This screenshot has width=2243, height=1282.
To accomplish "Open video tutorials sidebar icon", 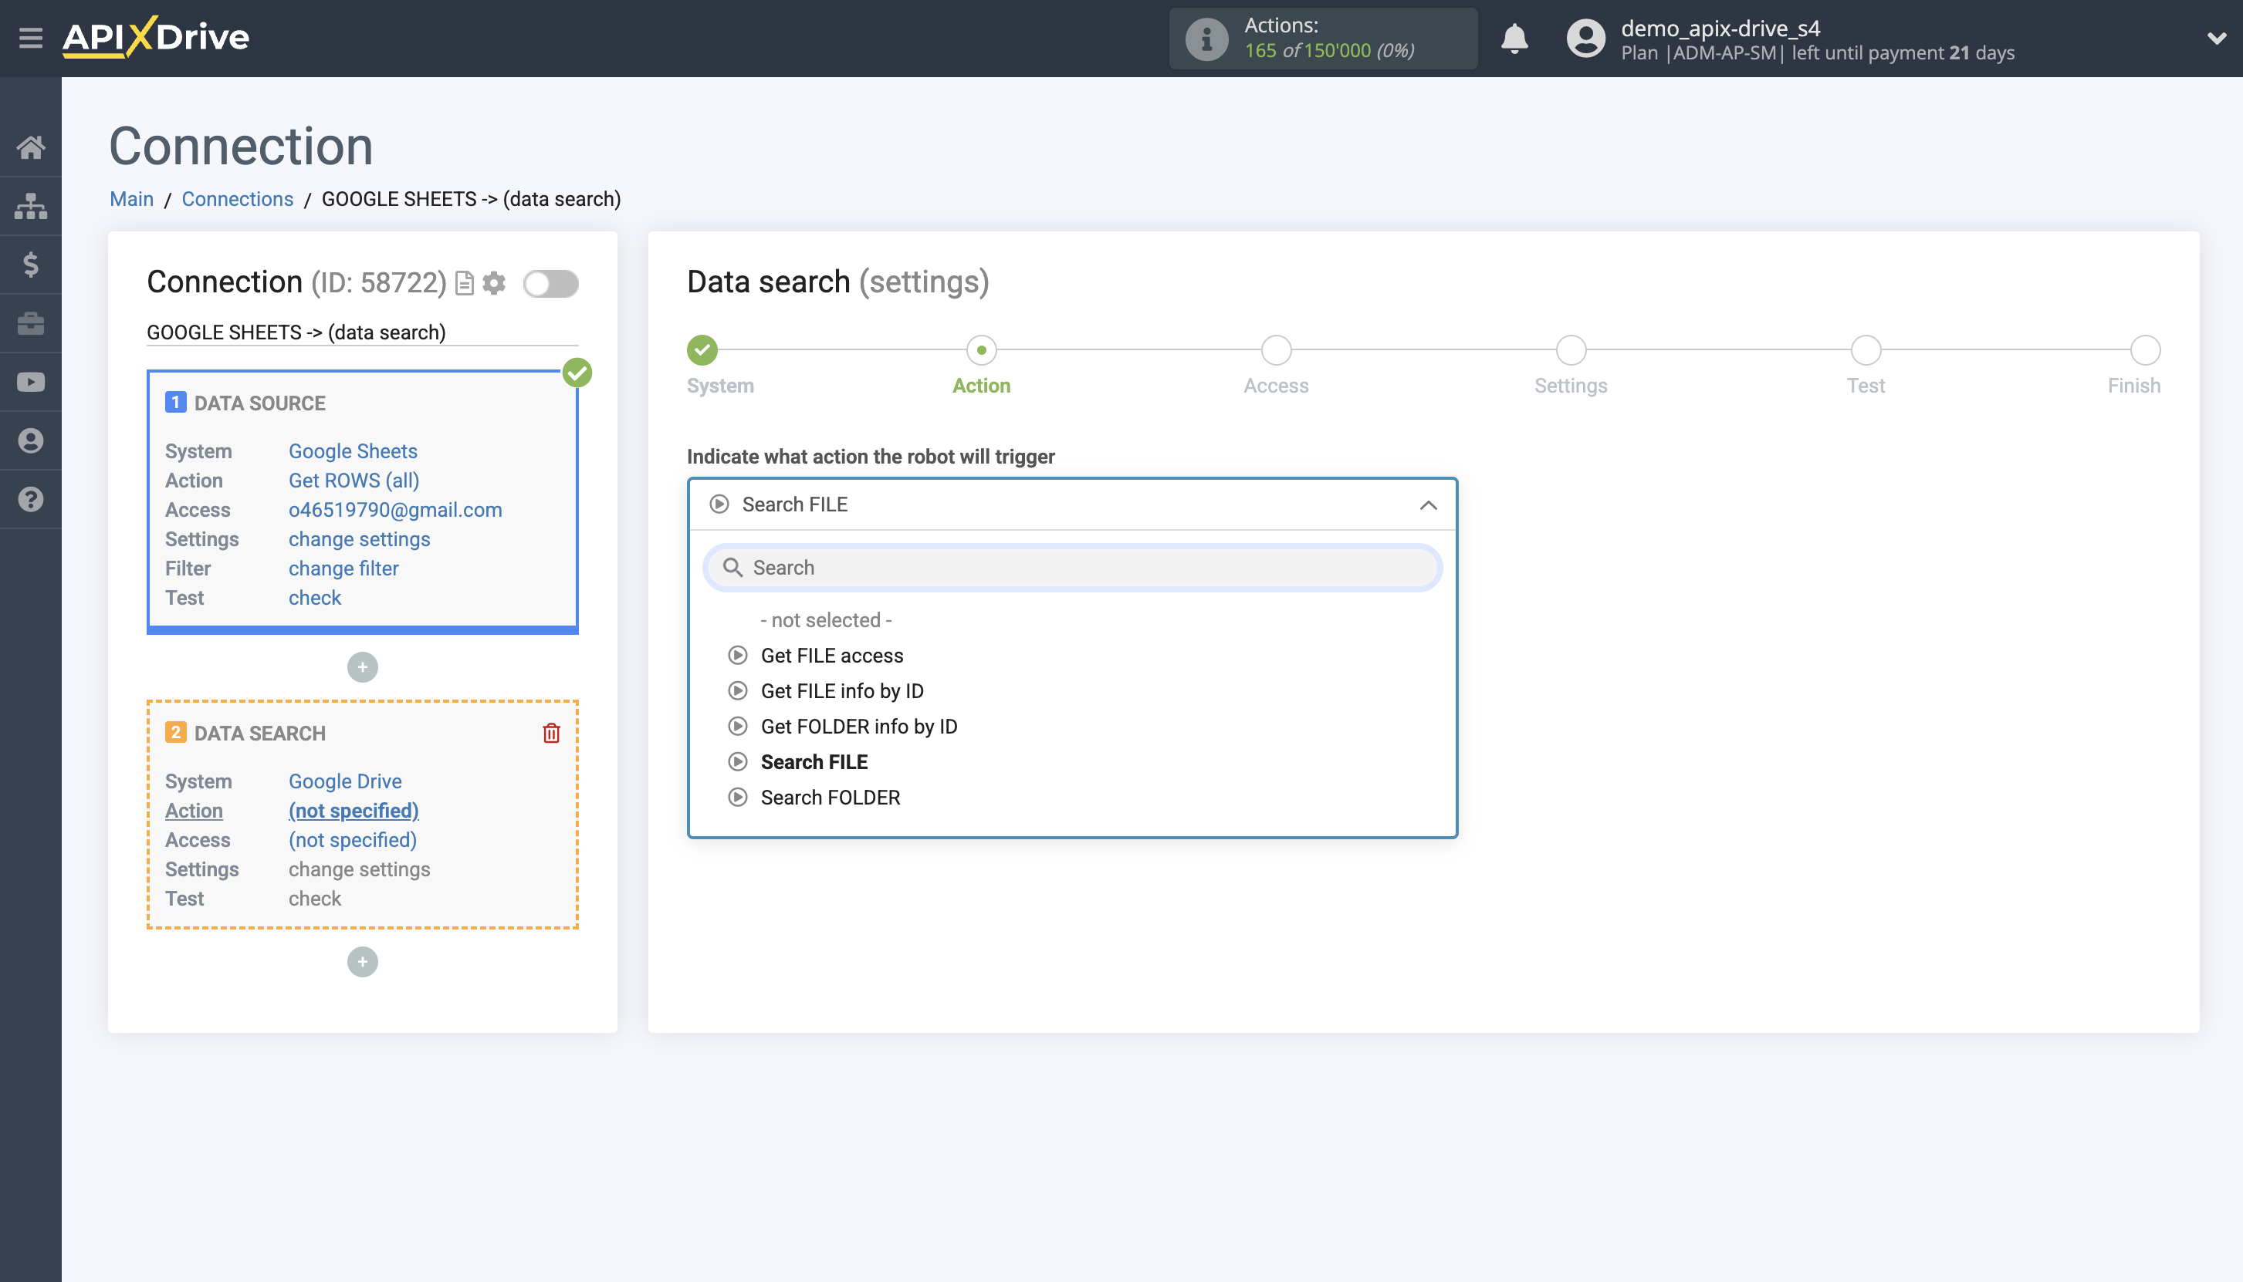I will (31, 382).
